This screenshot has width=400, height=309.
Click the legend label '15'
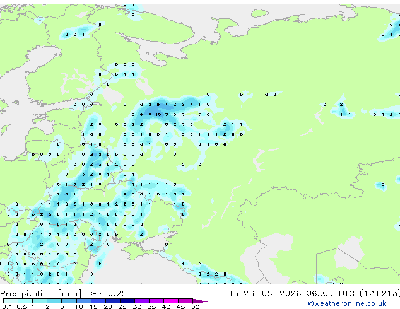tap(93, 306)
